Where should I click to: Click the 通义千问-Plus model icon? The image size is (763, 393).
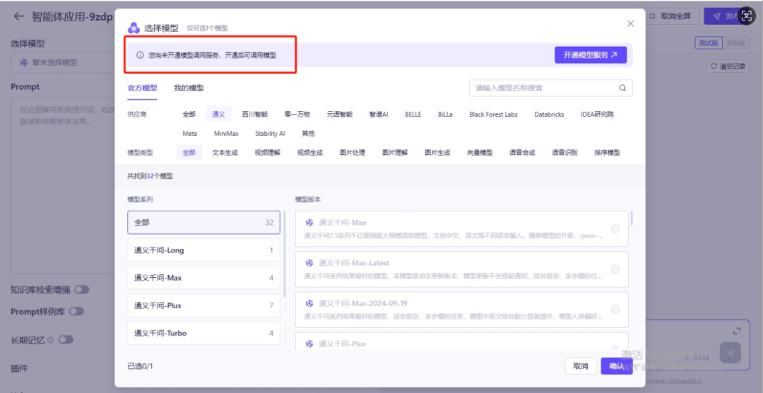pos(309,344)
